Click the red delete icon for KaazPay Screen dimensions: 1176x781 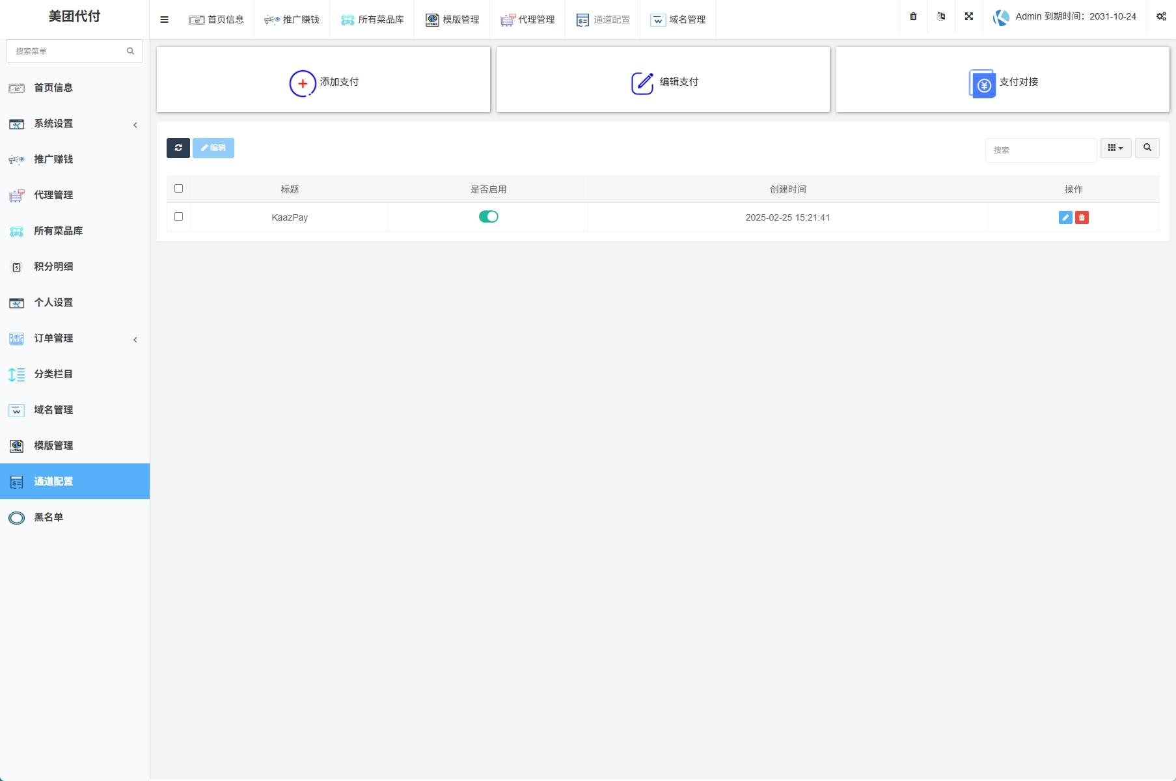coord(1082,217)
